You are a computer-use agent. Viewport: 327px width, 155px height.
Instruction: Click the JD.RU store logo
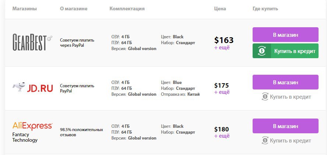coord(32,88)
